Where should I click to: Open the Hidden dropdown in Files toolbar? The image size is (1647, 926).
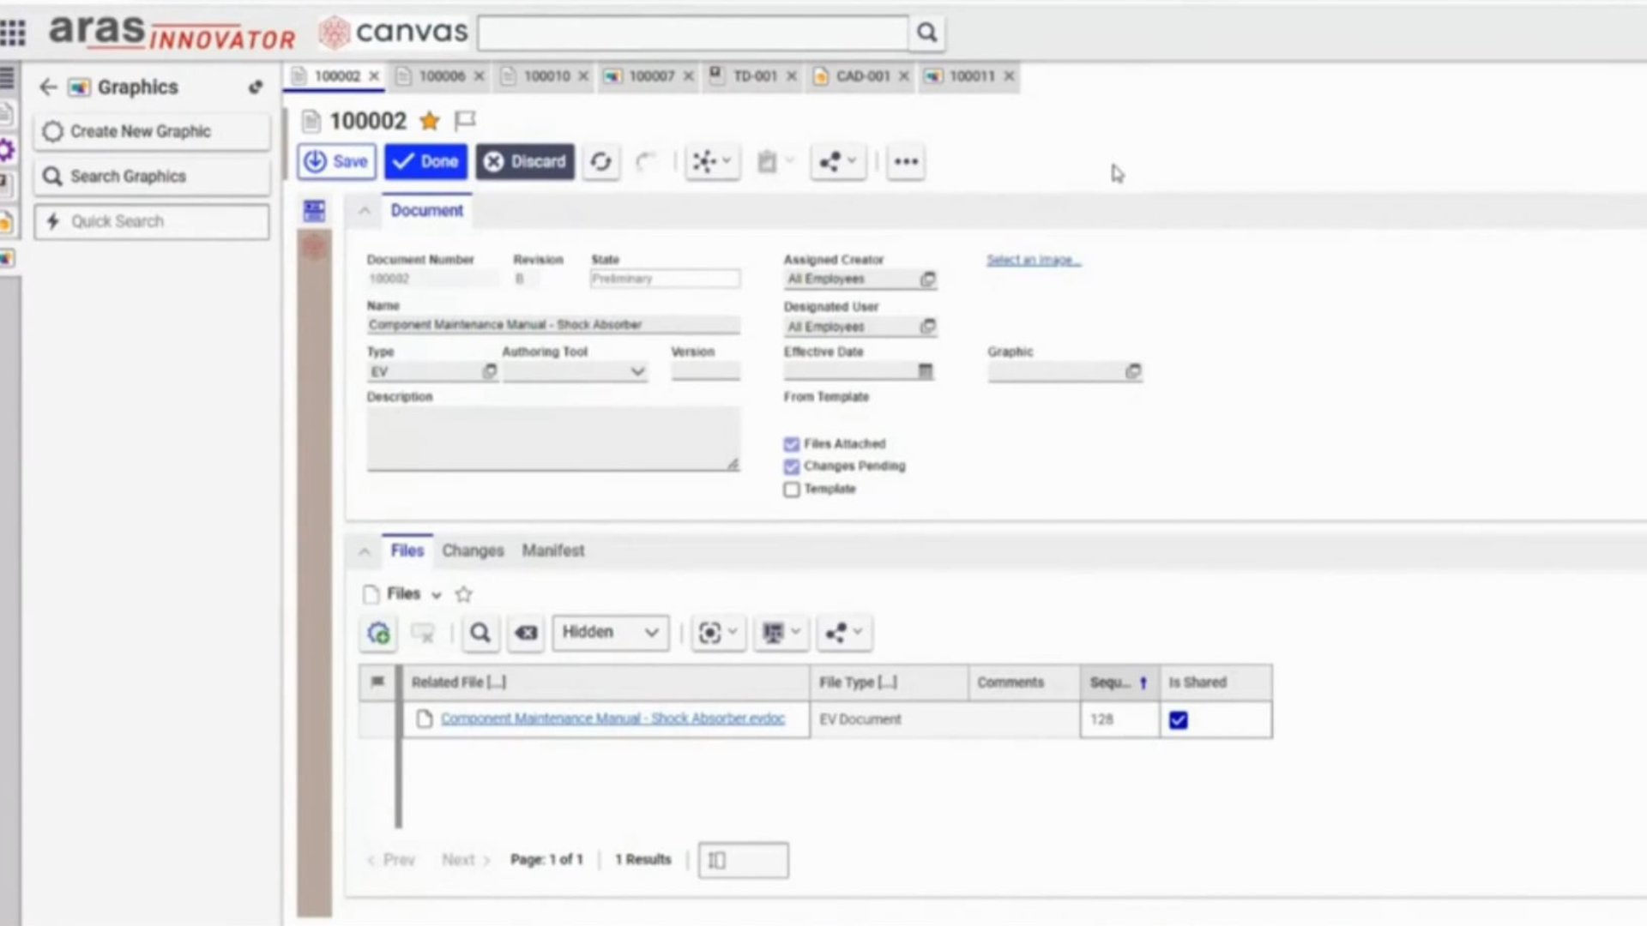[610, 633]
